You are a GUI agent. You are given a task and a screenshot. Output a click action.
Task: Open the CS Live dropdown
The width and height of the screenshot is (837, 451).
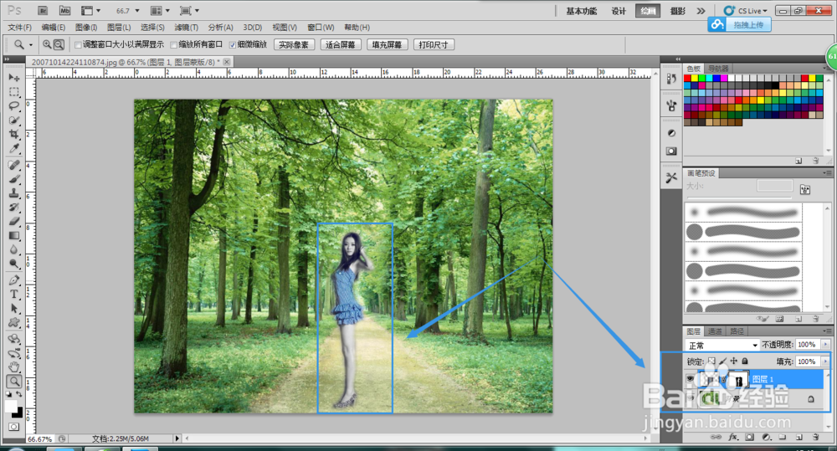(x=745, y=11)
